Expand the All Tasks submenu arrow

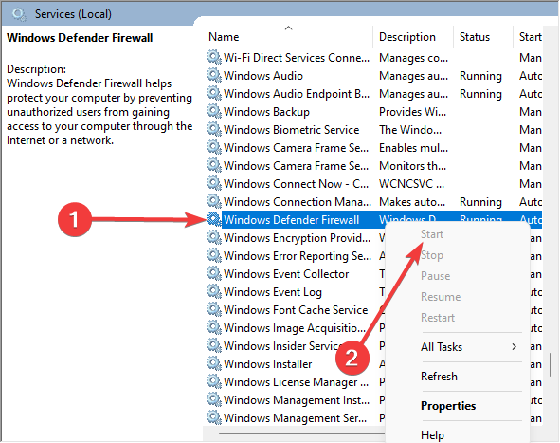514,347
